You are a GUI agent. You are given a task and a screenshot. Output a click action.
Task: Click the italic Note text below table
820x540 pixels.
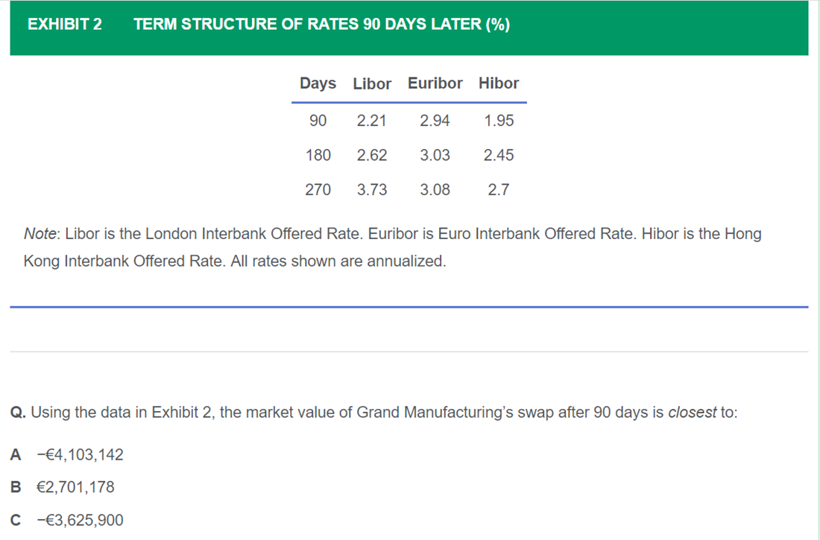[40, 234]
